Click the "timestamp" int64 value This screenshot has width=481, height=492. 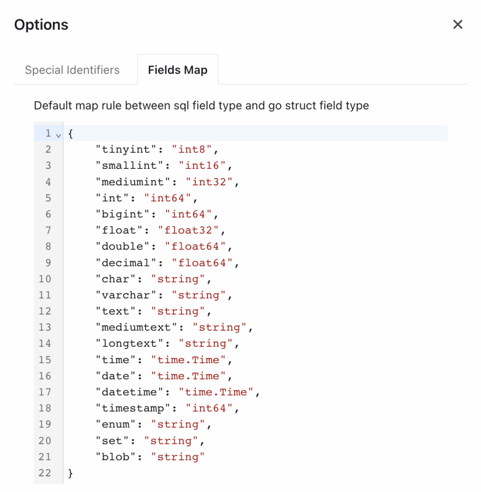pos(209,408)
